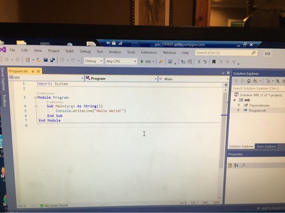
Task: Click the Solution Explorer Forward arrow
Action: pos(242,81)
